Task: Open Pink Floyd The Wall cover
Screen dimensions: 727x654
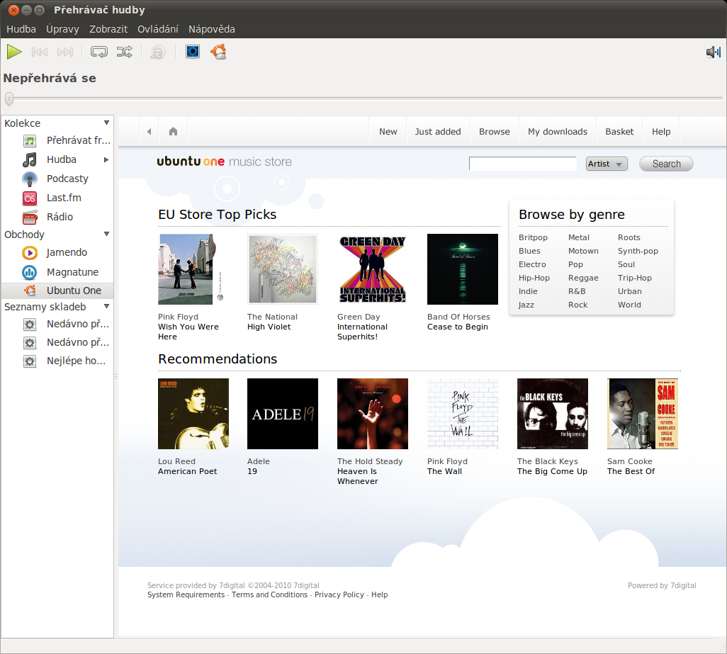Action: (x=463, y=414)
